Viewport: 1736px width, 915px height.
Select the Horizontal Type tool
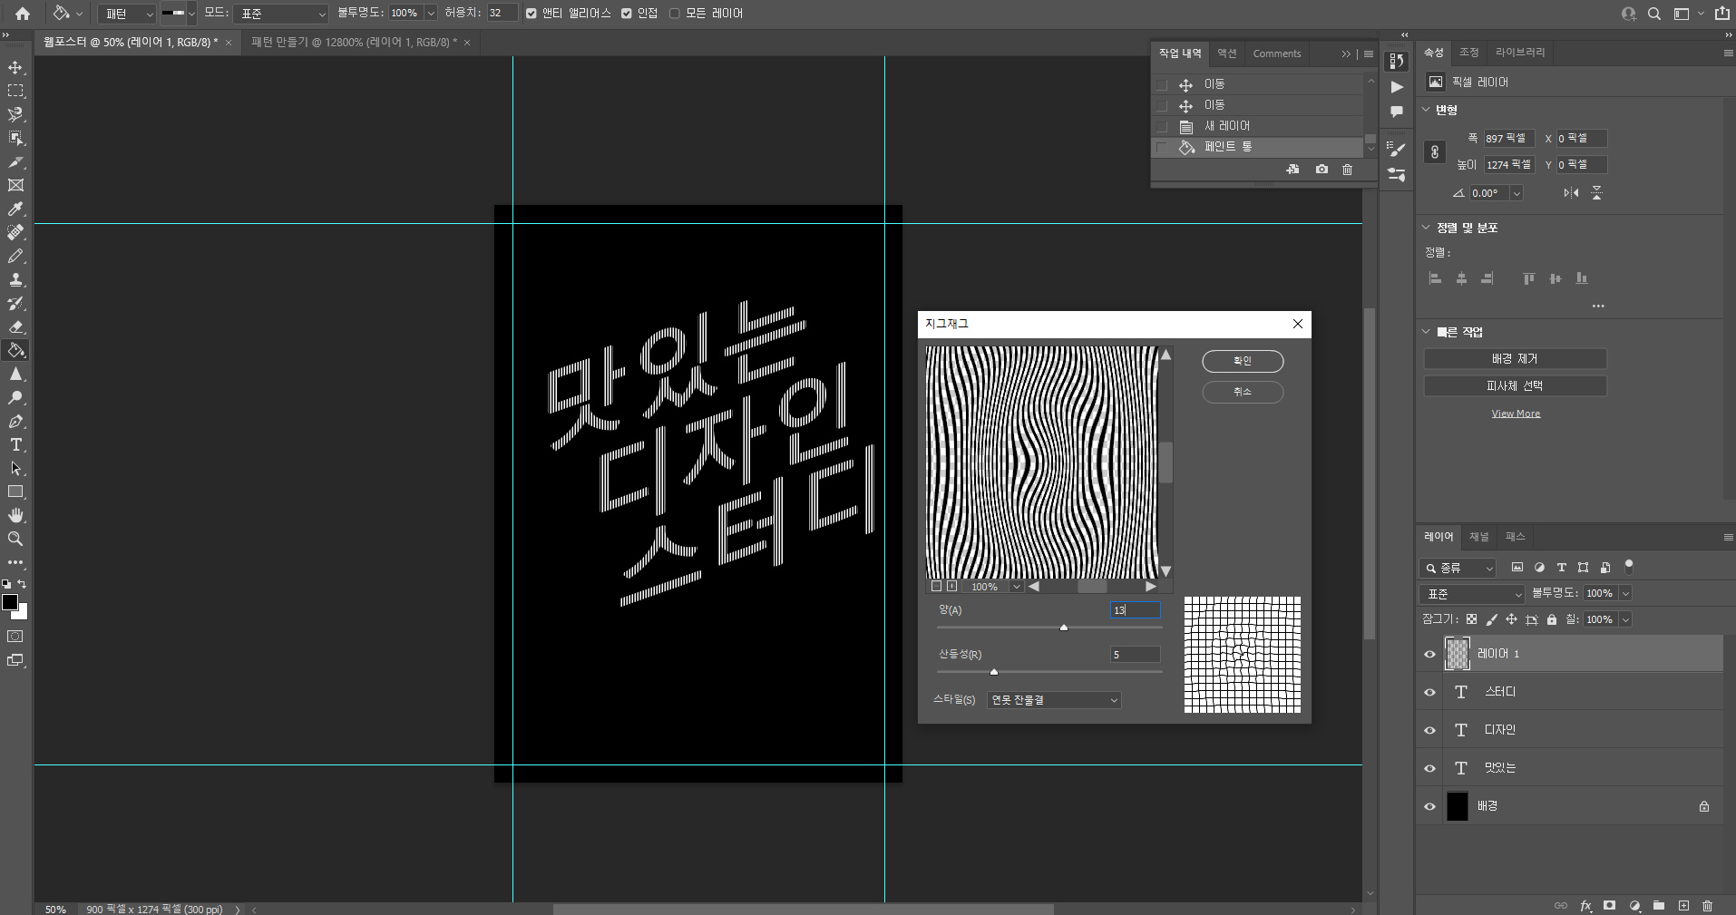coord(15,444)
